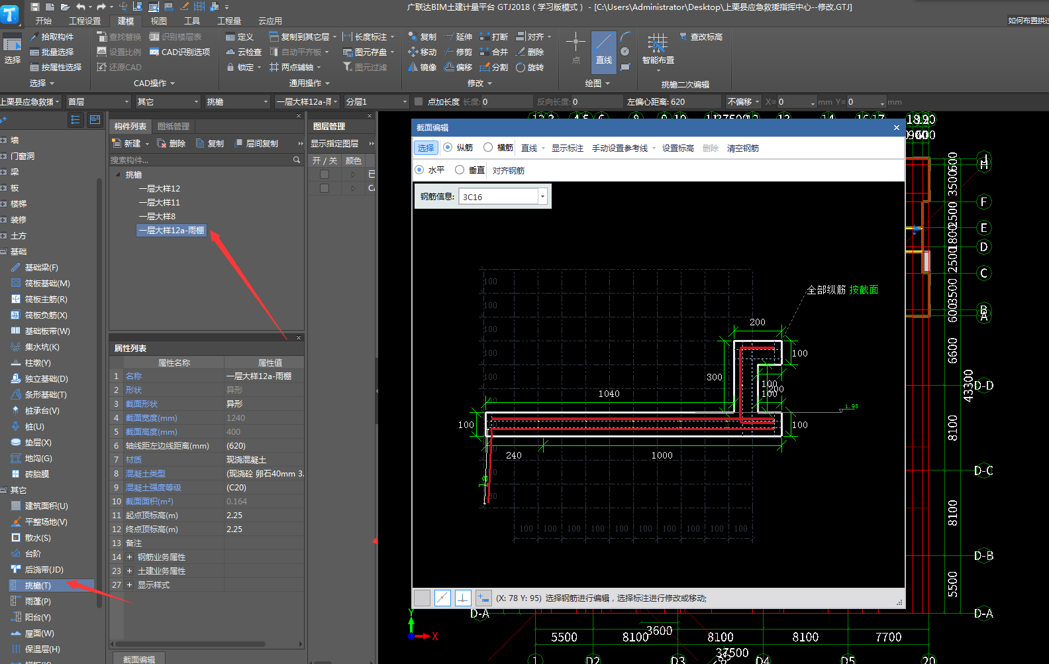Select the 偏移 offset tool
The image size is (1049, 664).
pyautogui.click(x=458, y=68)
